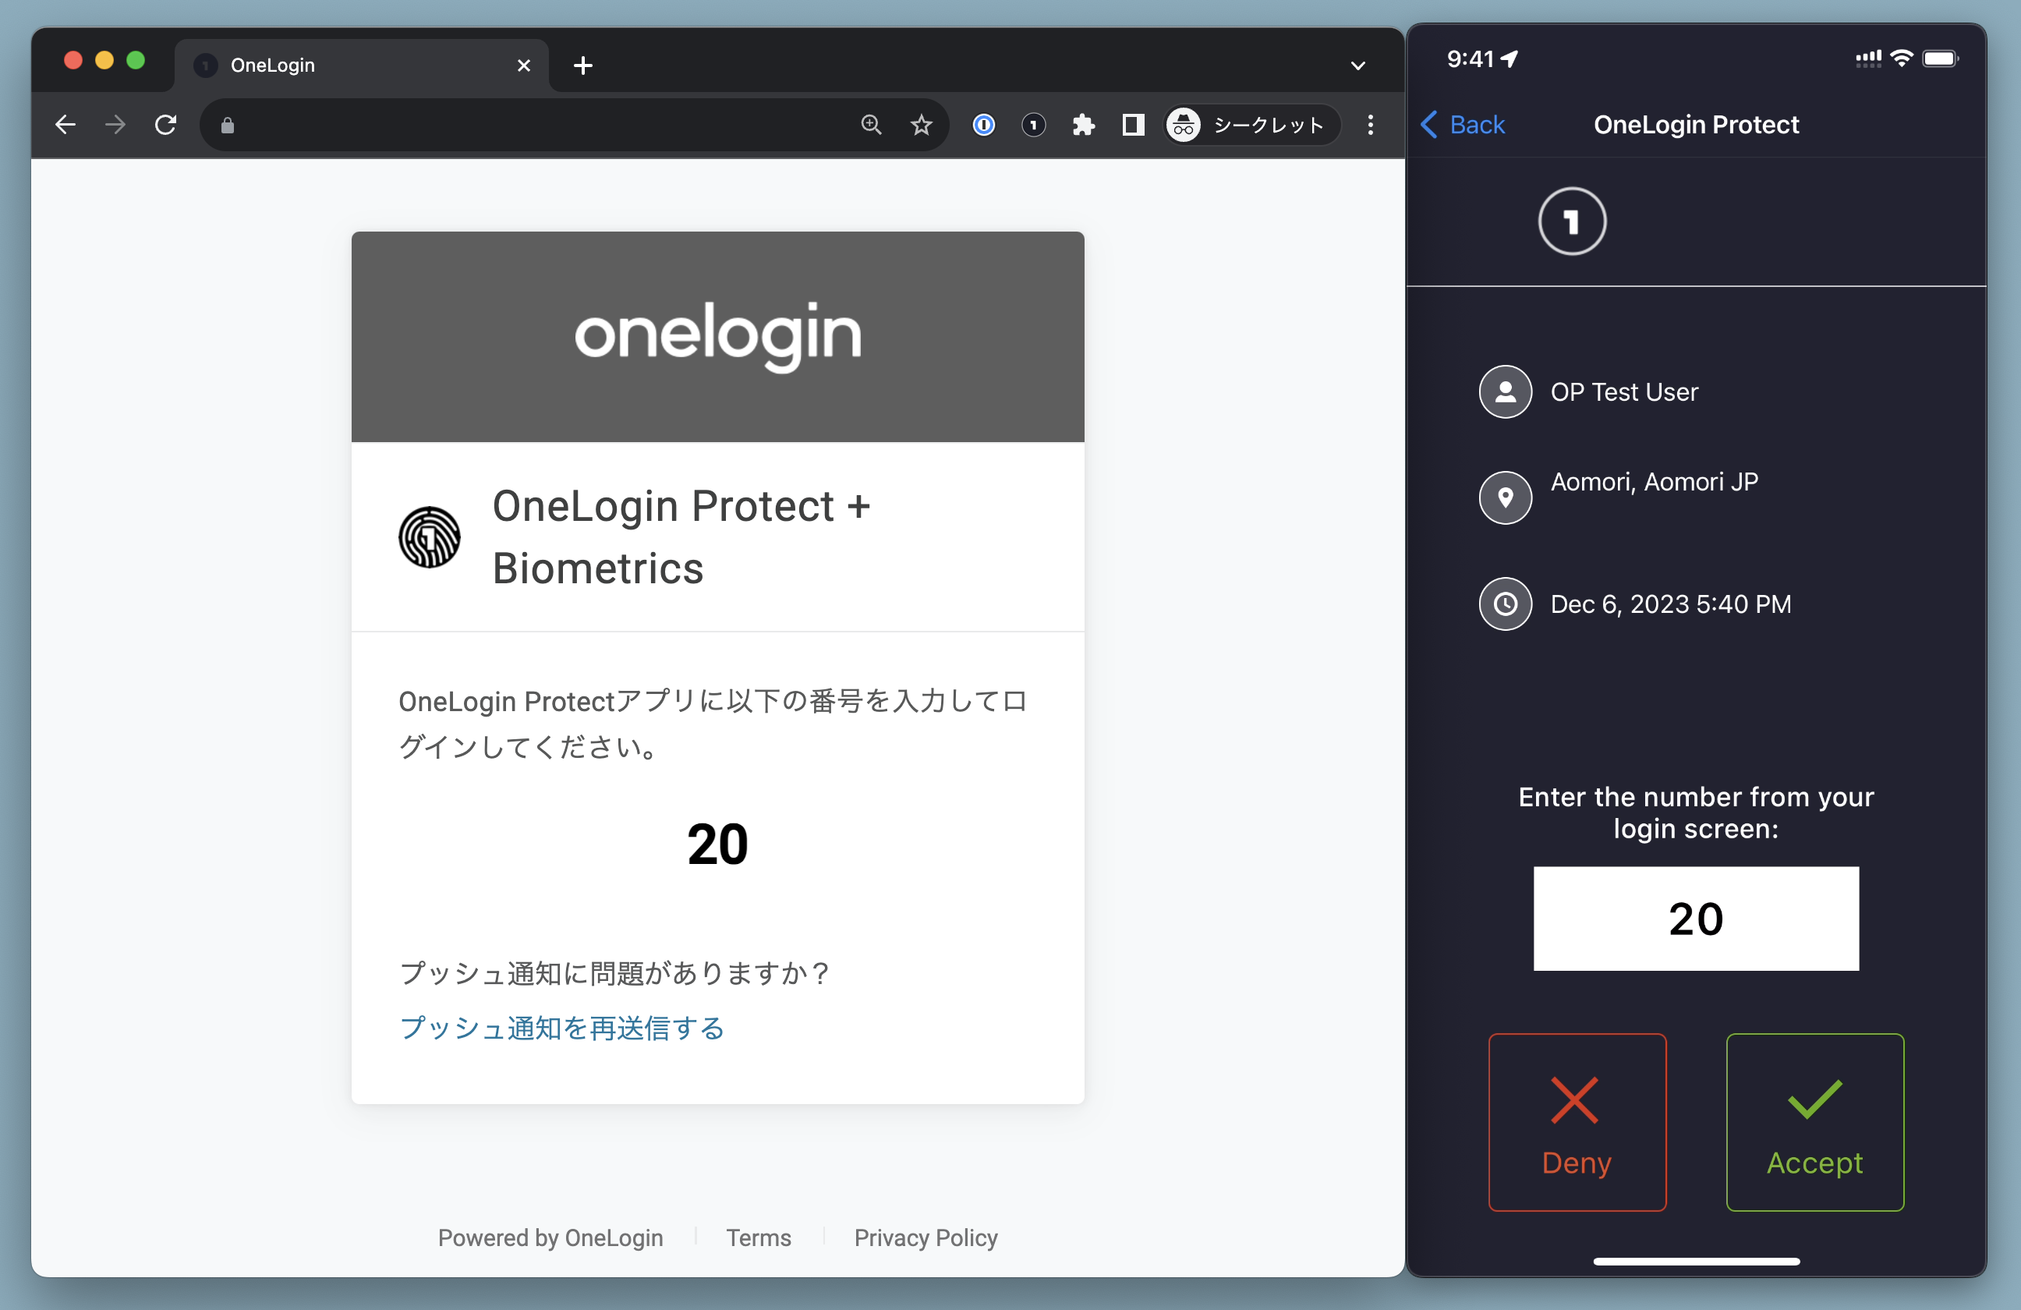Expand the tab search dropdown arrow
Image resolution: width=2021 pixels, height=1310 pixels.
[x=1357, y=65]
